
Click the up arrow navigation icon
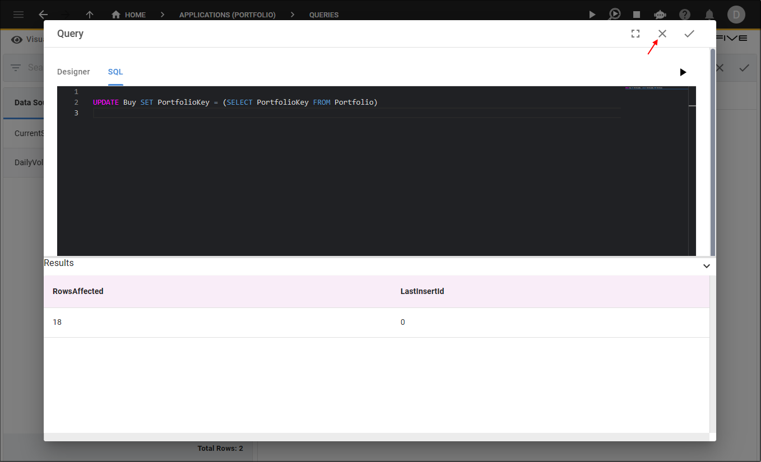90,15
